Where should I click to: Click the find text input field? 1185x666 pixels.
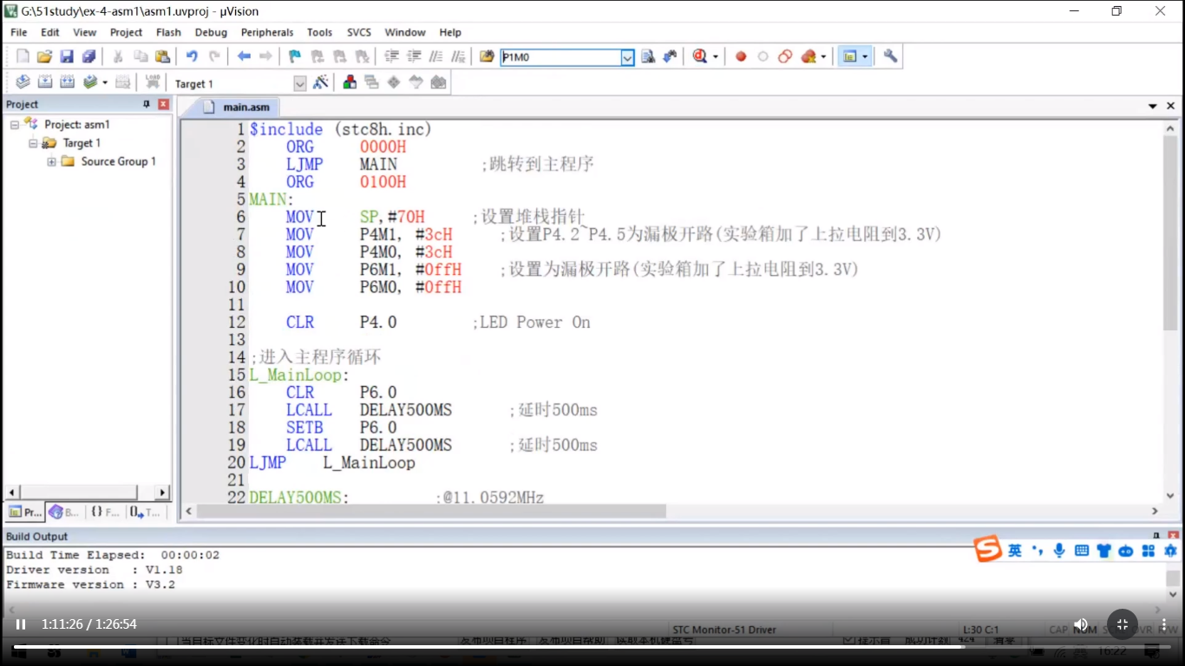(560, 57)
